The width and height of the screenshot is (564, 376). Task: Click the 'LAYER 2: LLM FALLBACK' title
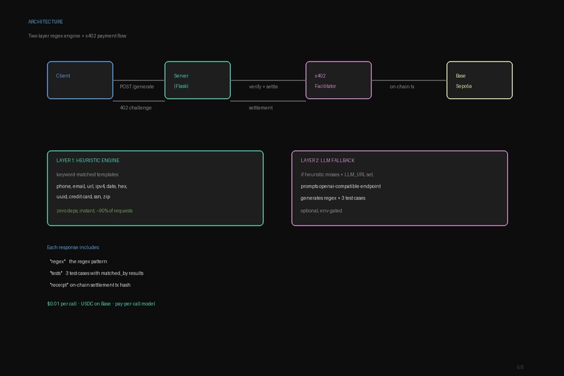(327, 160)
